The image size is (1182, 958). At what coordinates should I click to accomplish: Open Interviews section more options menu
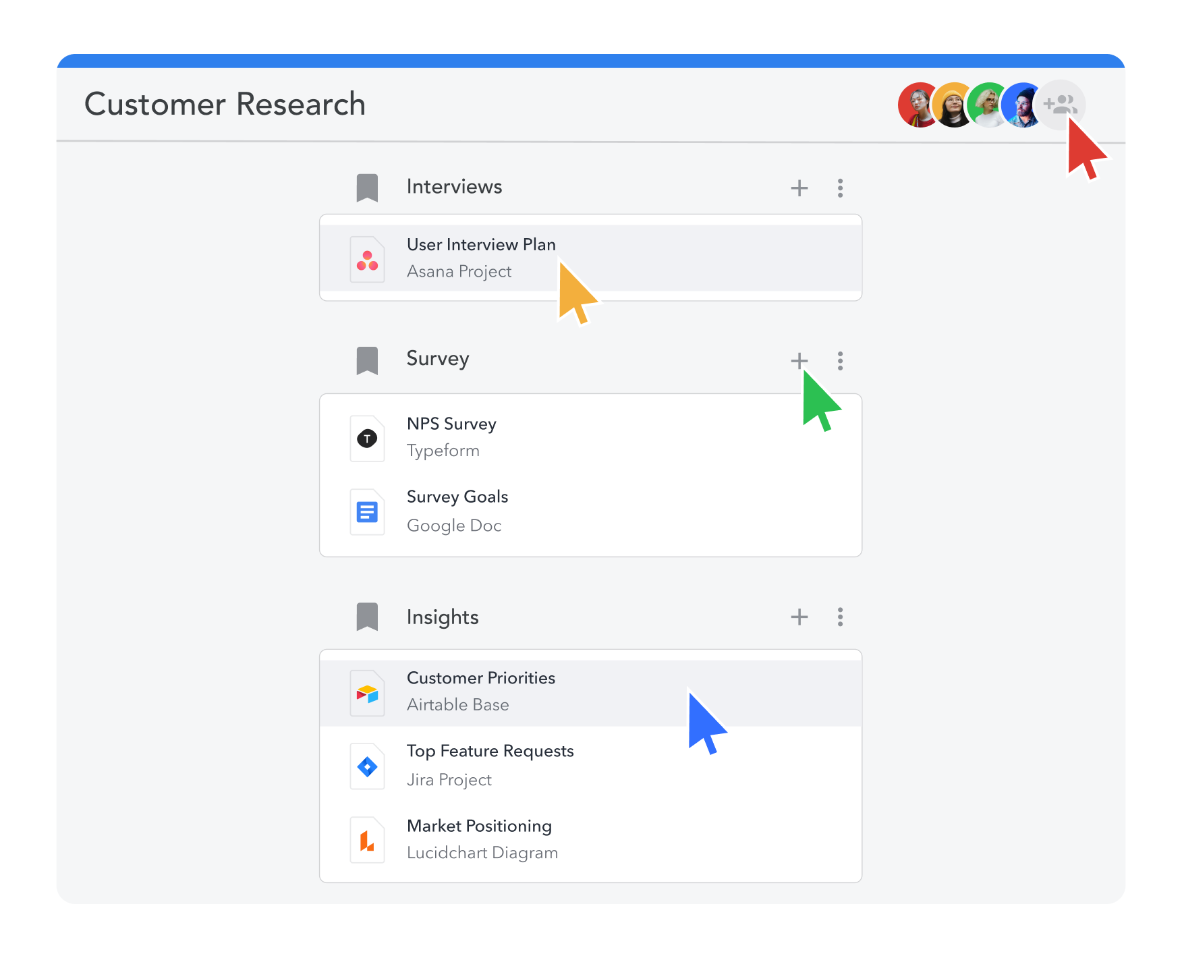(x=840, y=188)
